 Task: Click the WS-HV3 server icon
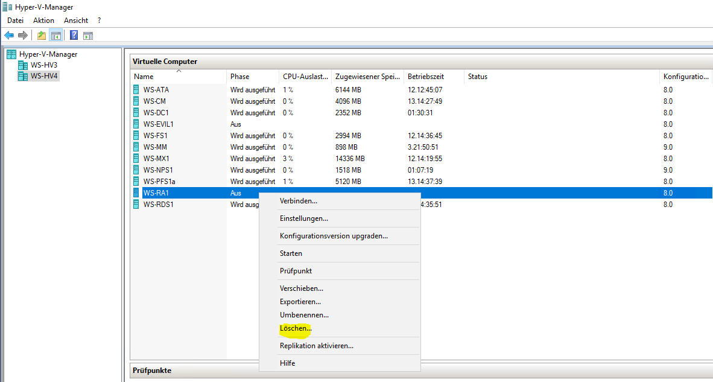tap(23, 65)
